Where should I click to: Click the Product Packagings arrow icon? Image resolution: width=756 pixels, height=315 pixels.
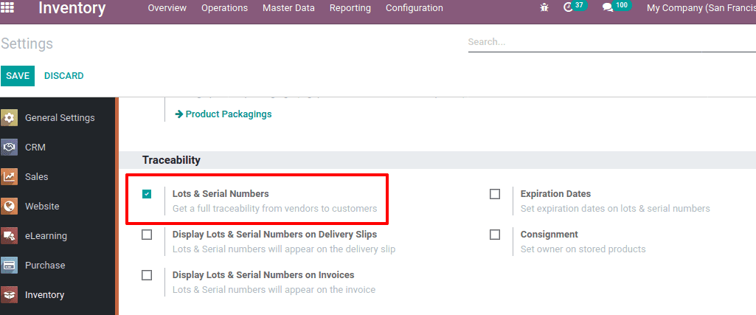[179, 114]
